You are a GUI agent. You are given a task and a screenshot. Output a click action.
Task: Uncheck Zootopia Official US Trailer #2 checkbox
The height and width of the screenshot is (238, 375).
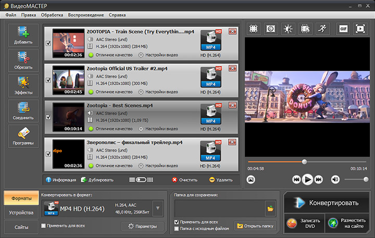(48, 80)
